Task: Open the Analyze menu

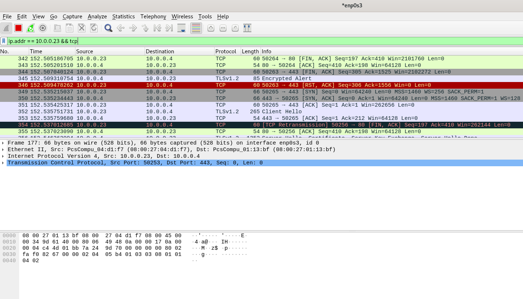Action: 97,17
